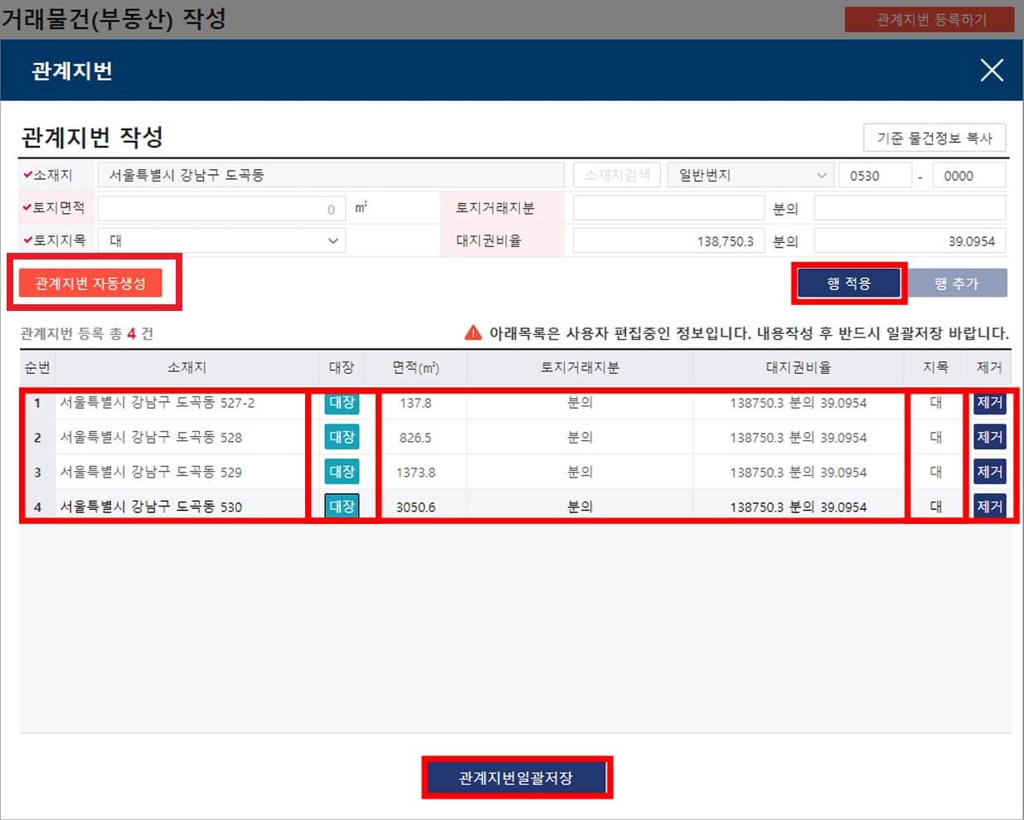Click 기준 물건정보 복사 to copy base info
The image size is (1024, 820).
pos(934,138)
